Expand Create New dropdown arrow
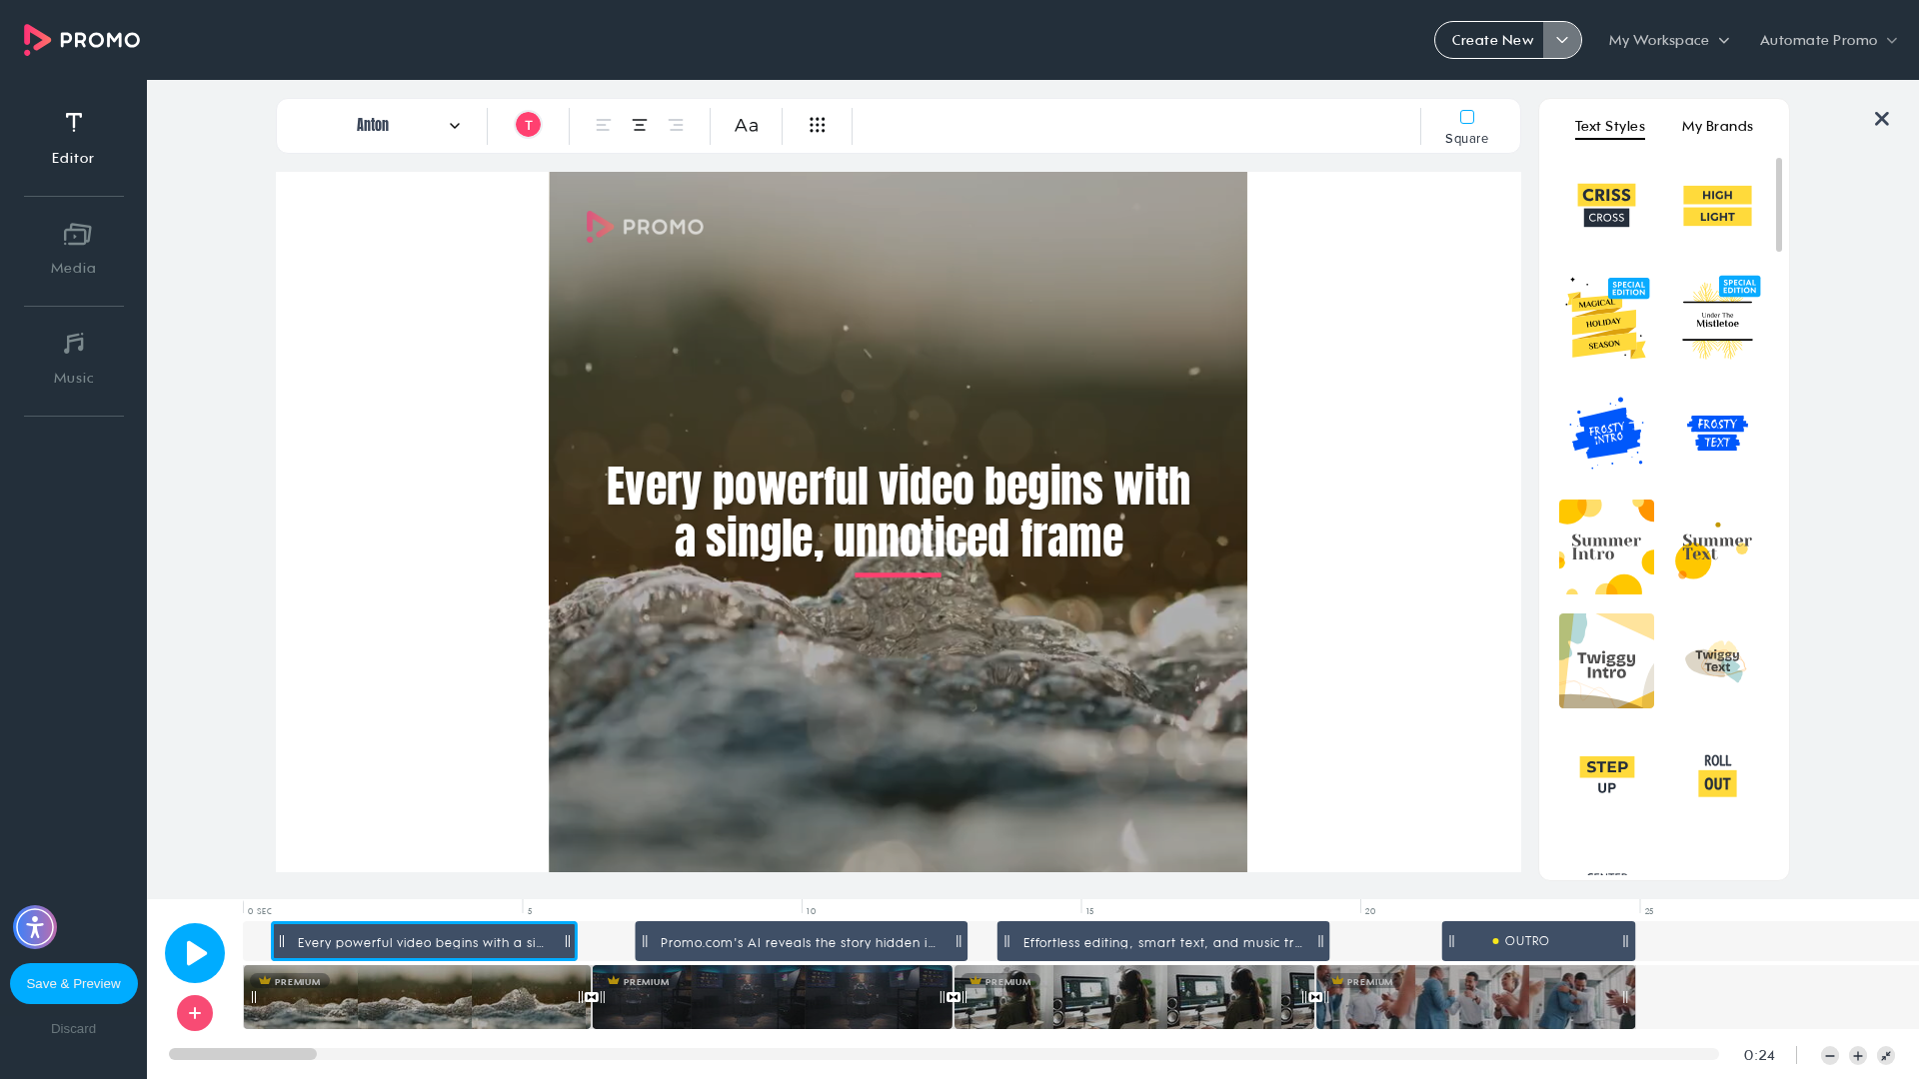The image size is (1919, 1079). click(x=1562, y=40)
